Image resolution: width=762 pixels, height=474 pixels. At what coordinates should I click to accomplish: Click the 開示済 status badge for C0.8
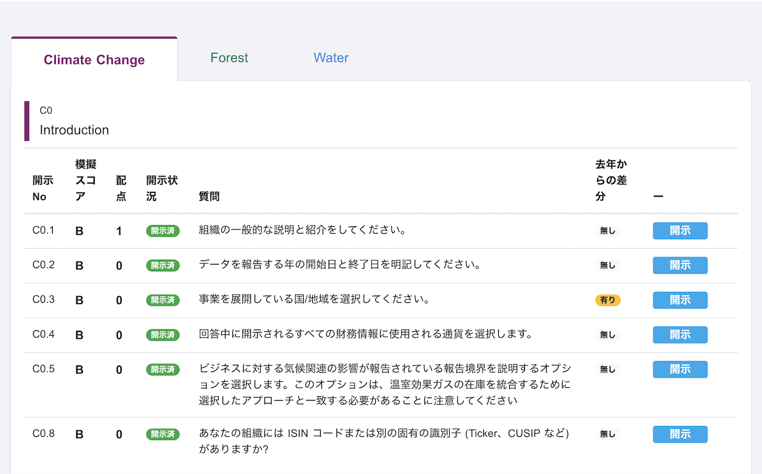(162, 434)
